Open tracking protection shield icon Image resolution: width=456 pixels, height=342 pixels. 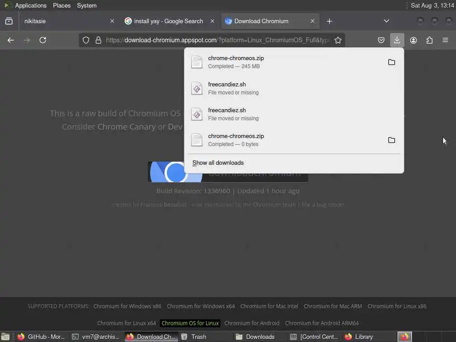coord(86,40)
